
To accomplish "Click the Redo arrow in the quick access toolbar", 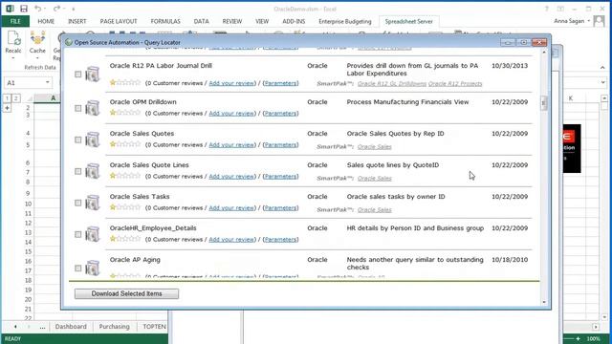I will [x=56, y=9].
